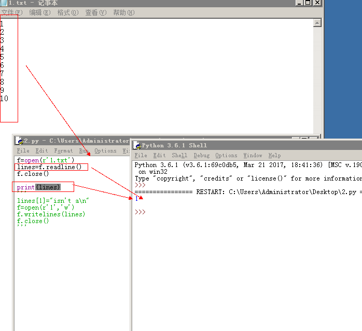Expand the Options menu in 2.py editor
The image size is (362, 331).
(x=105, y=151)
